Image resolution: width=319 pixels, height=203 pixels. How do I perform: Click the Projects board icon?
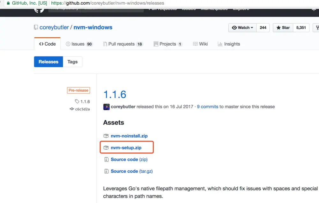coord(156,44)
